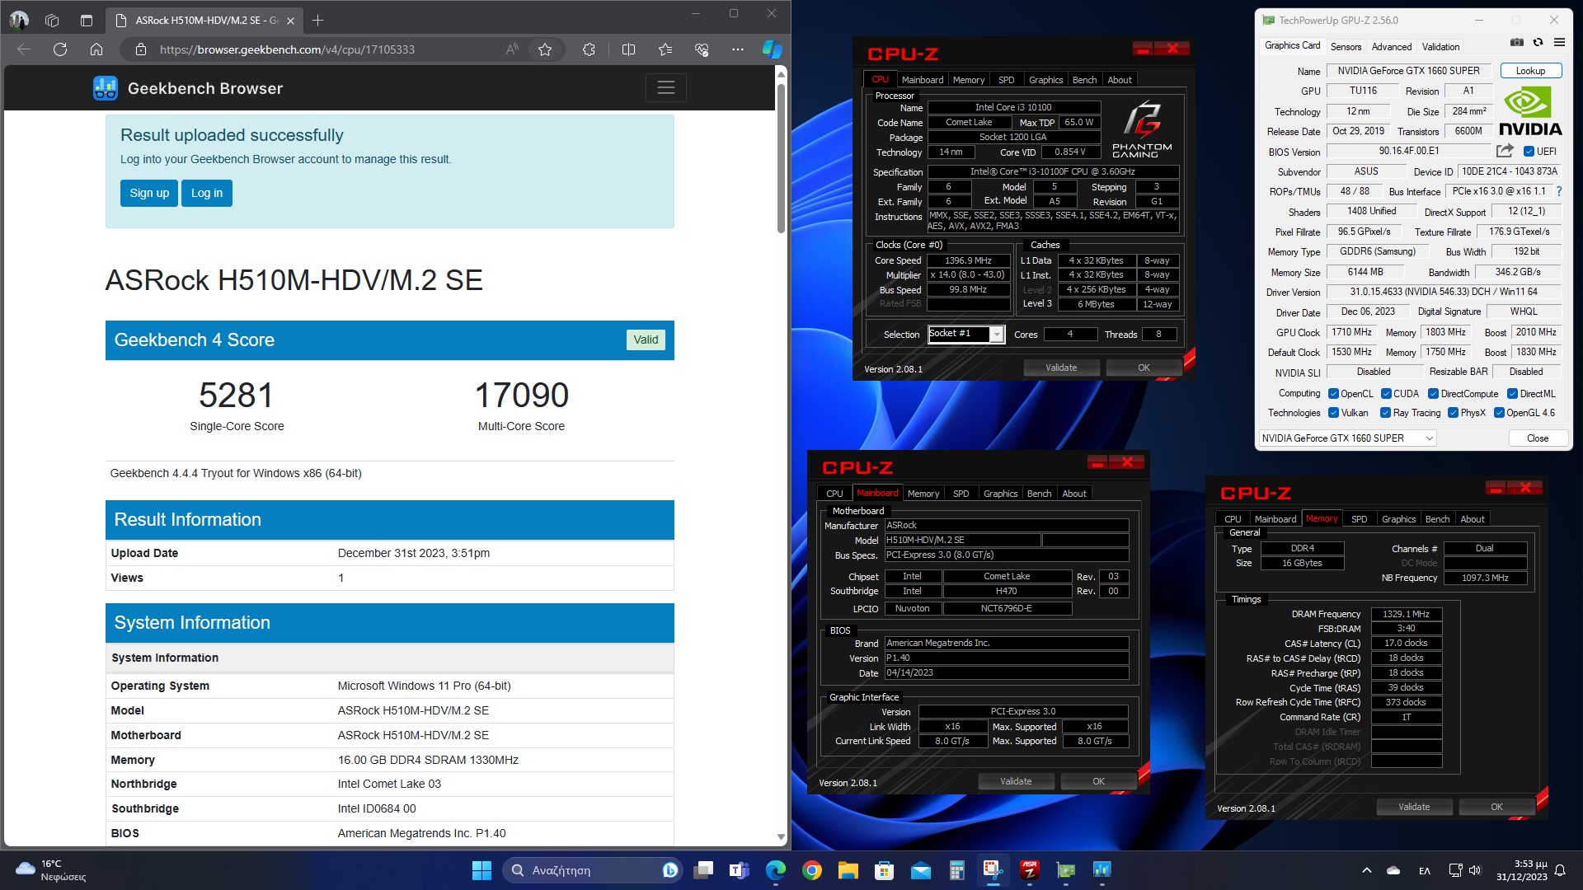This screenshot has height=890, width=1583.
Task: Open Graphics tab in Mainboard CPU-Z window
Action: point(1000,494)
